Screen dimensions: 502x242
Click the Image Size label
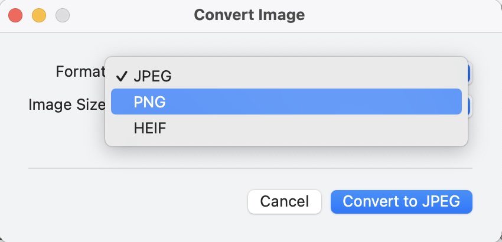point(66,104)
